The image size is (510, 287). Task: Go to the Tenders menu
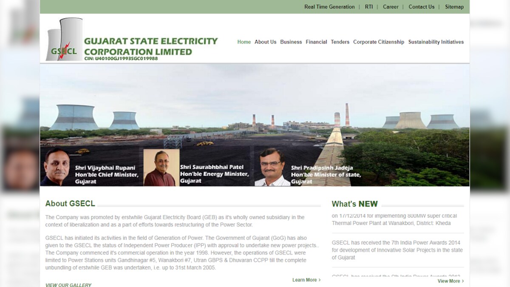(340, 42)
